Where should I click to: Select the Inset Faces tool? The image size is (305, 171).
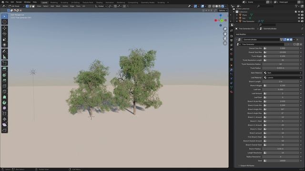coord(4,75)
